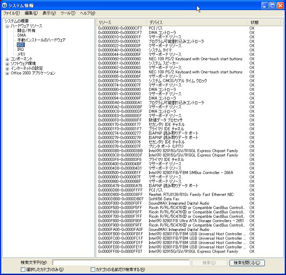
Task: Enable 選択したカテゴリのみ checkbox
Action: coord(23,269)
